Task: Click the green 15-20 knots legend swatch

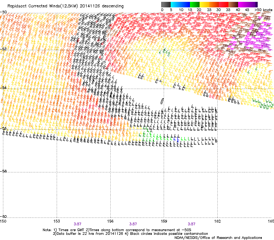Action: [x=195, y=4]
